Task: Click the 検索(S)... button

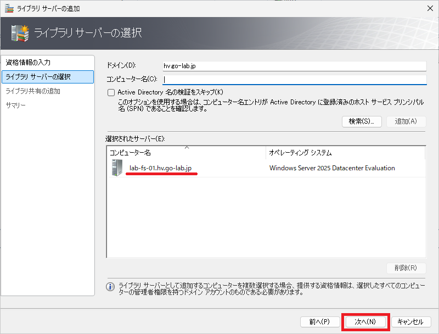Action: coord(362,121)
